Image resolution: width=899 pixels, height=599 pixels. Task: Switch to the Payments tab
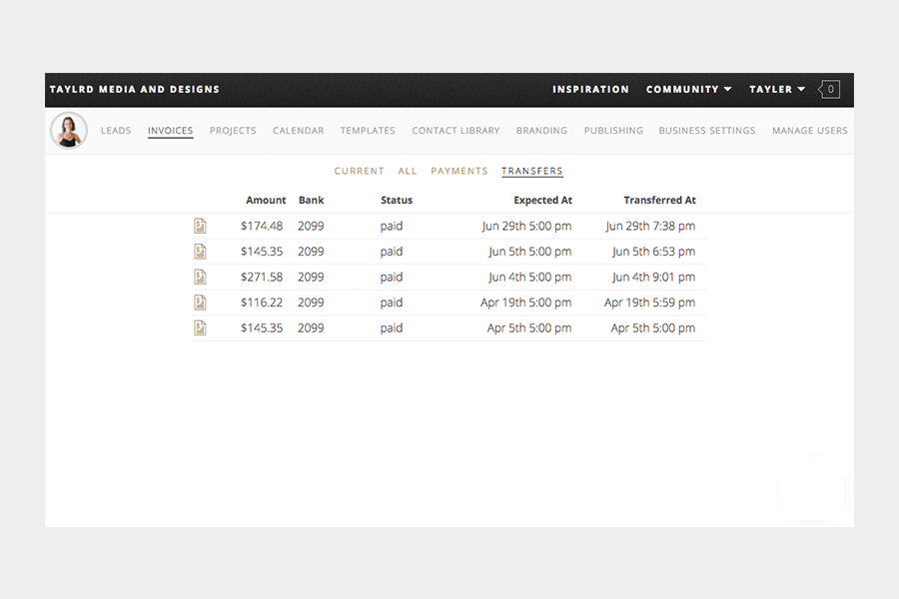point(459,172)
